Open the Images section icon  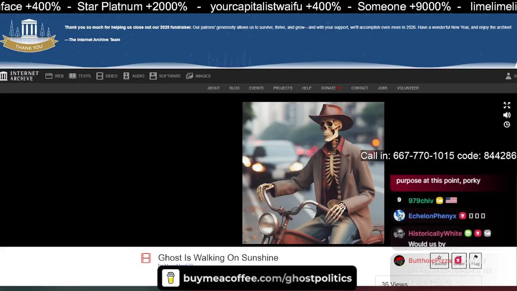(x=189, y=76)
